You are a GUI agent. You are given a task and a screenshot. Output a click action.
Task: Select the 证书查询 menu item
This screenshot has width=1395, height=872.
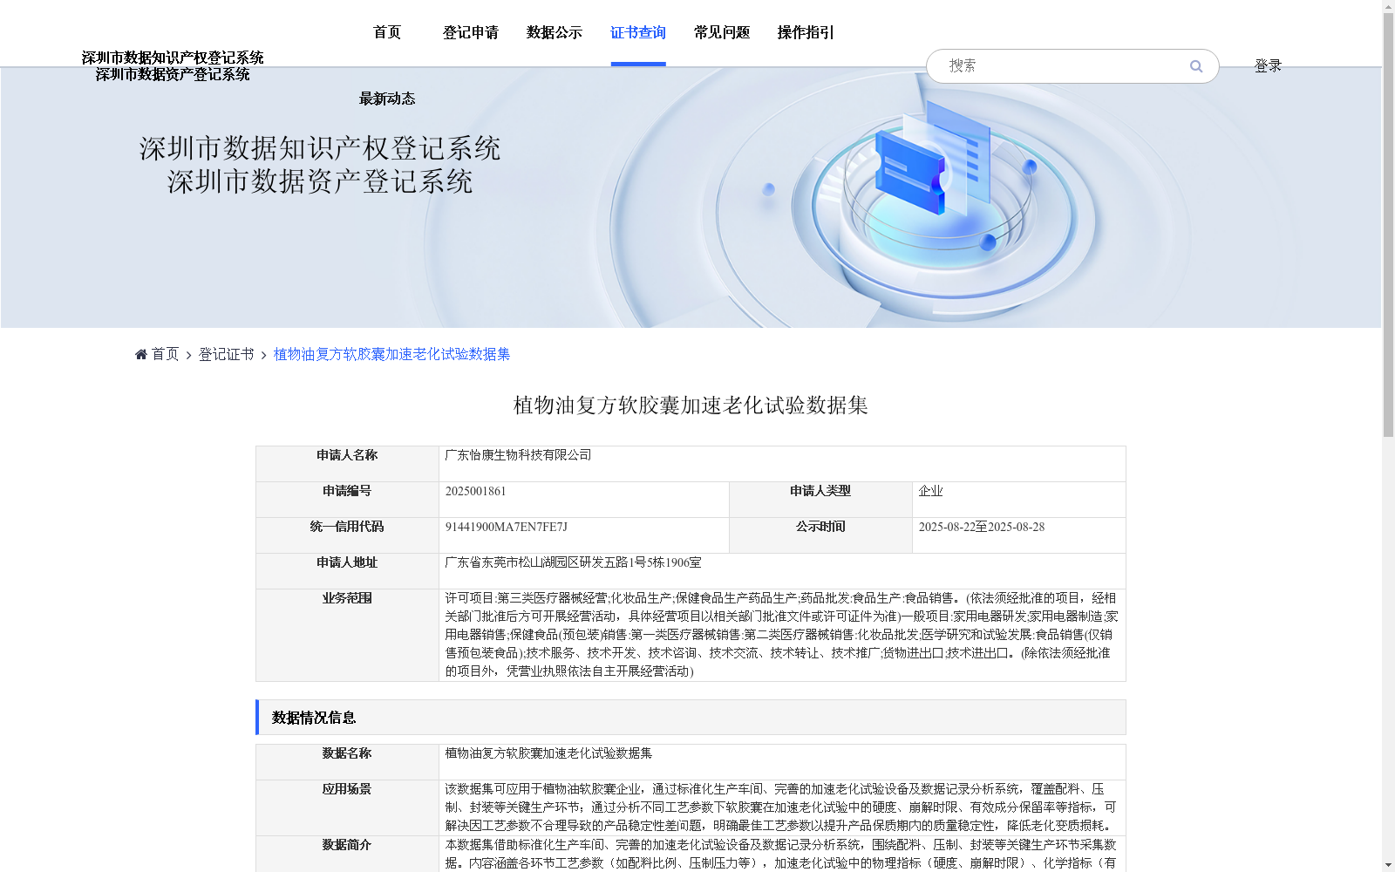coord(638,32)
